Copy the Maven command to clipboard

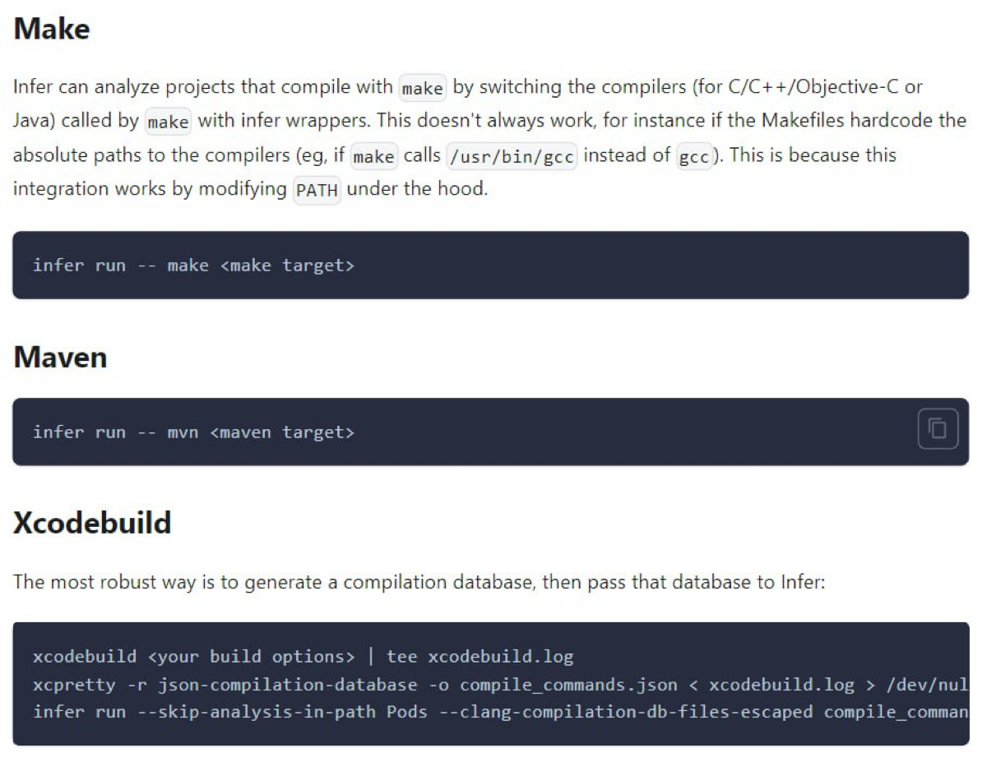pos(937,430)
